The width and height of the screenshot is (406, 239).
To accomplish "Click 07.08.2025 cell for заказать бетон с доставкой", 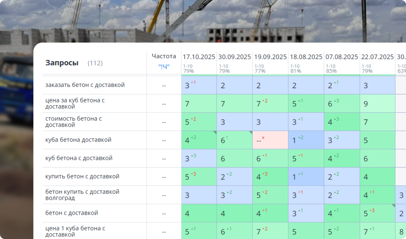I will [x=342, y=85].
